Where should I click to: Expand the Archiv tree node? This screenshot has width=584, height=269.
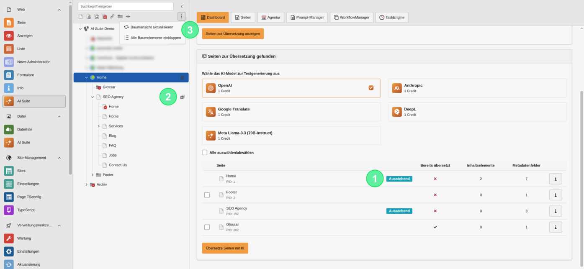coord(87,184)
